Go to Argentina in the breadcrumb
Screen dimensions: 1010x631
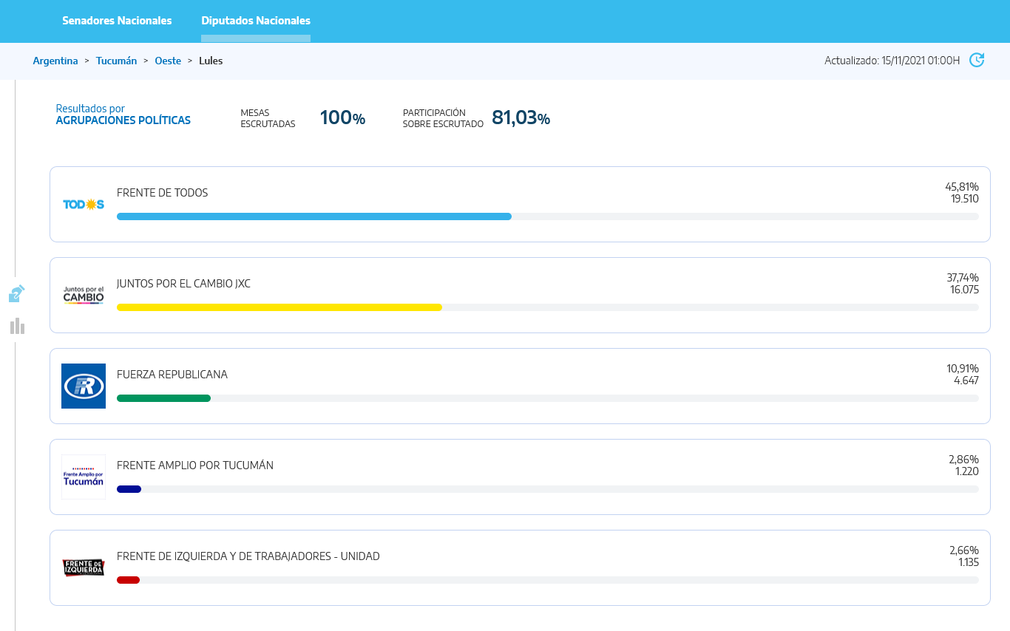pos(55,61)
